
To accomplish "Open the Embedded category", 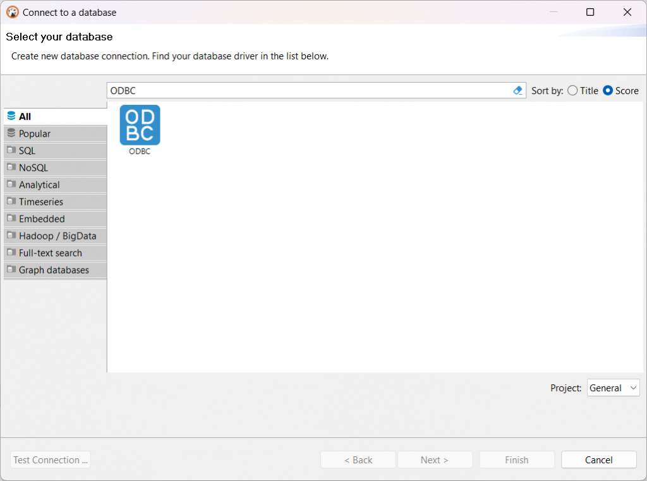I will (56, 219).
